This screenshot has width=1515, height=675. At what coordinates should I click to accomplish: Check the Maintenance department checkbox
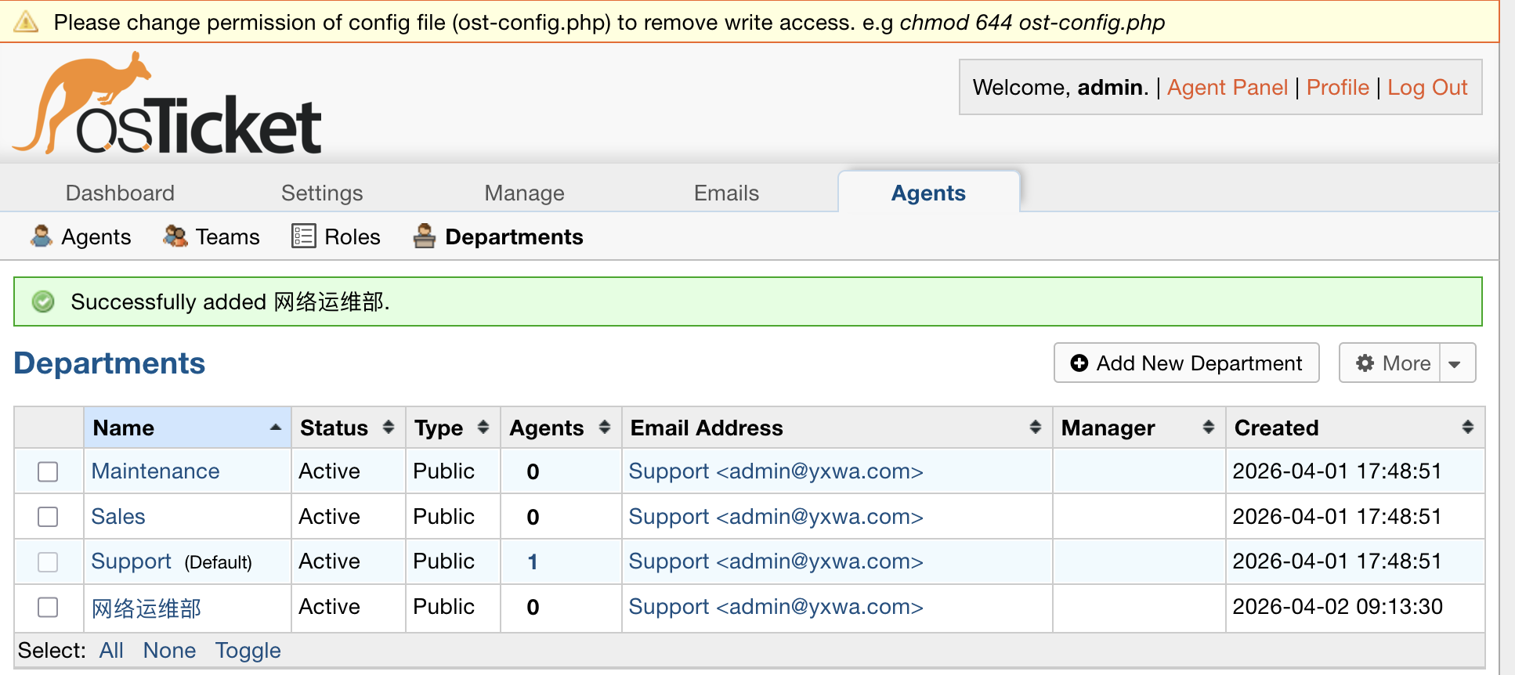[x=49, y=471]
